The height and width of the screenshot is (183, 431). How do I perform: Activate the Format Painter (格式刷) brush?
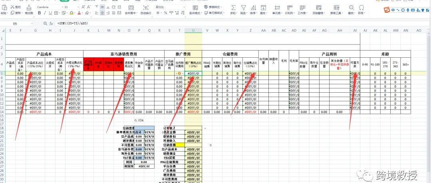29,8
